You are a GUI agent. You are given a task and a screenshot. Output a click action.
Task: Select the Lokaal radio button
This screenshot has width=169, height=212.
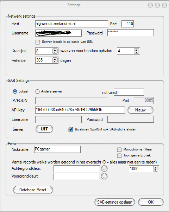click(15, 91)
